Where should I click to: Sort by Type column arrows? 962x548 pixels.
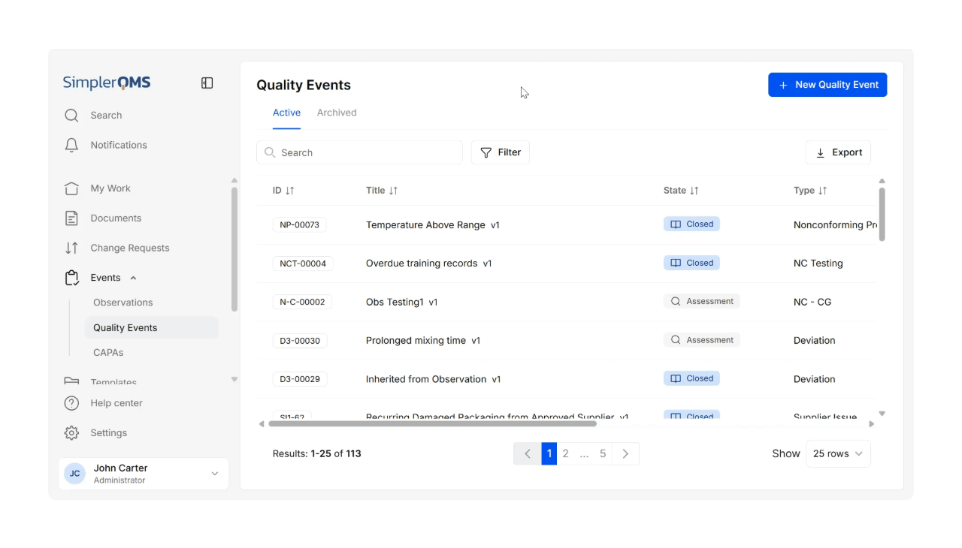[823, 191]
